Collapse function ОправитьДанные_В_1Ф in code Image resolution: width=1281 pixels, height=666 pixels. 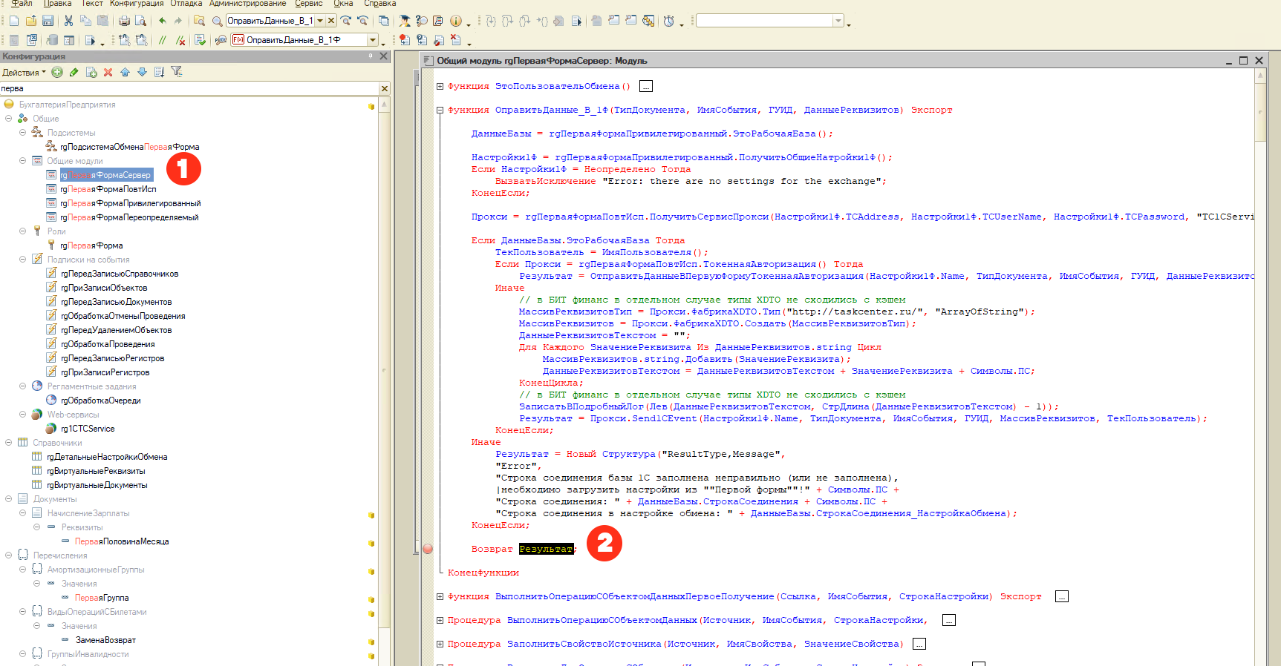tap(440, 110)
